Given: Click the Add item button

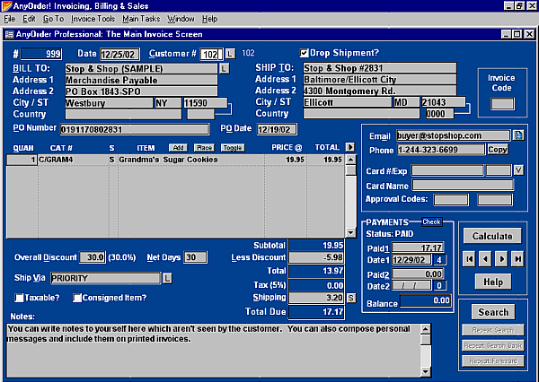Looking at the screenshot, I should click(178, 148).
